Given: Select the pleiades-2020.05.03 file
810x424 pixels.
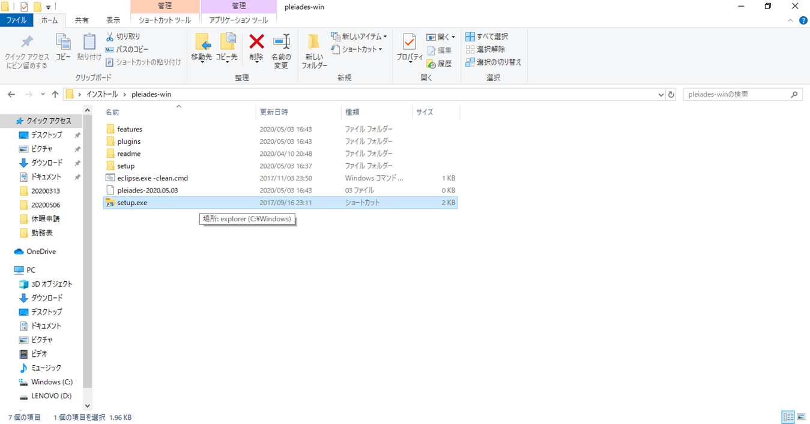Looking at the screenshot, I should [280, 190].
